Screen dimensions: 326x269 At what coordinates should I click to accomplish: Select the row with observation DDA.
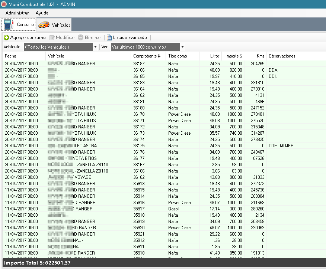[x=164, y=70]
